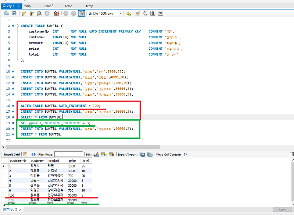Screen dimensions: 294x215
Task: Open the Edit pencil icon dropdown in results
Action: click(x=96, y=154)
